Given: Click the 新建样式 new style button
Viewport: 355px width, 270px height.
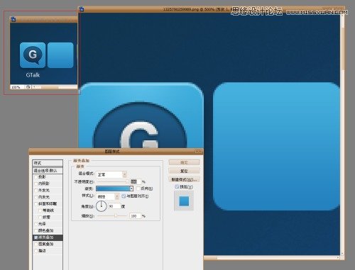Looking at the screenshot, I should coord(184,179).
